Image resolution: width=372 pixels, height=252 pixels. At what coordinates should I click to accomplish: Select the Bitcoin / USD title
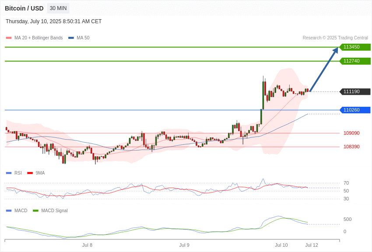(24, 8)
